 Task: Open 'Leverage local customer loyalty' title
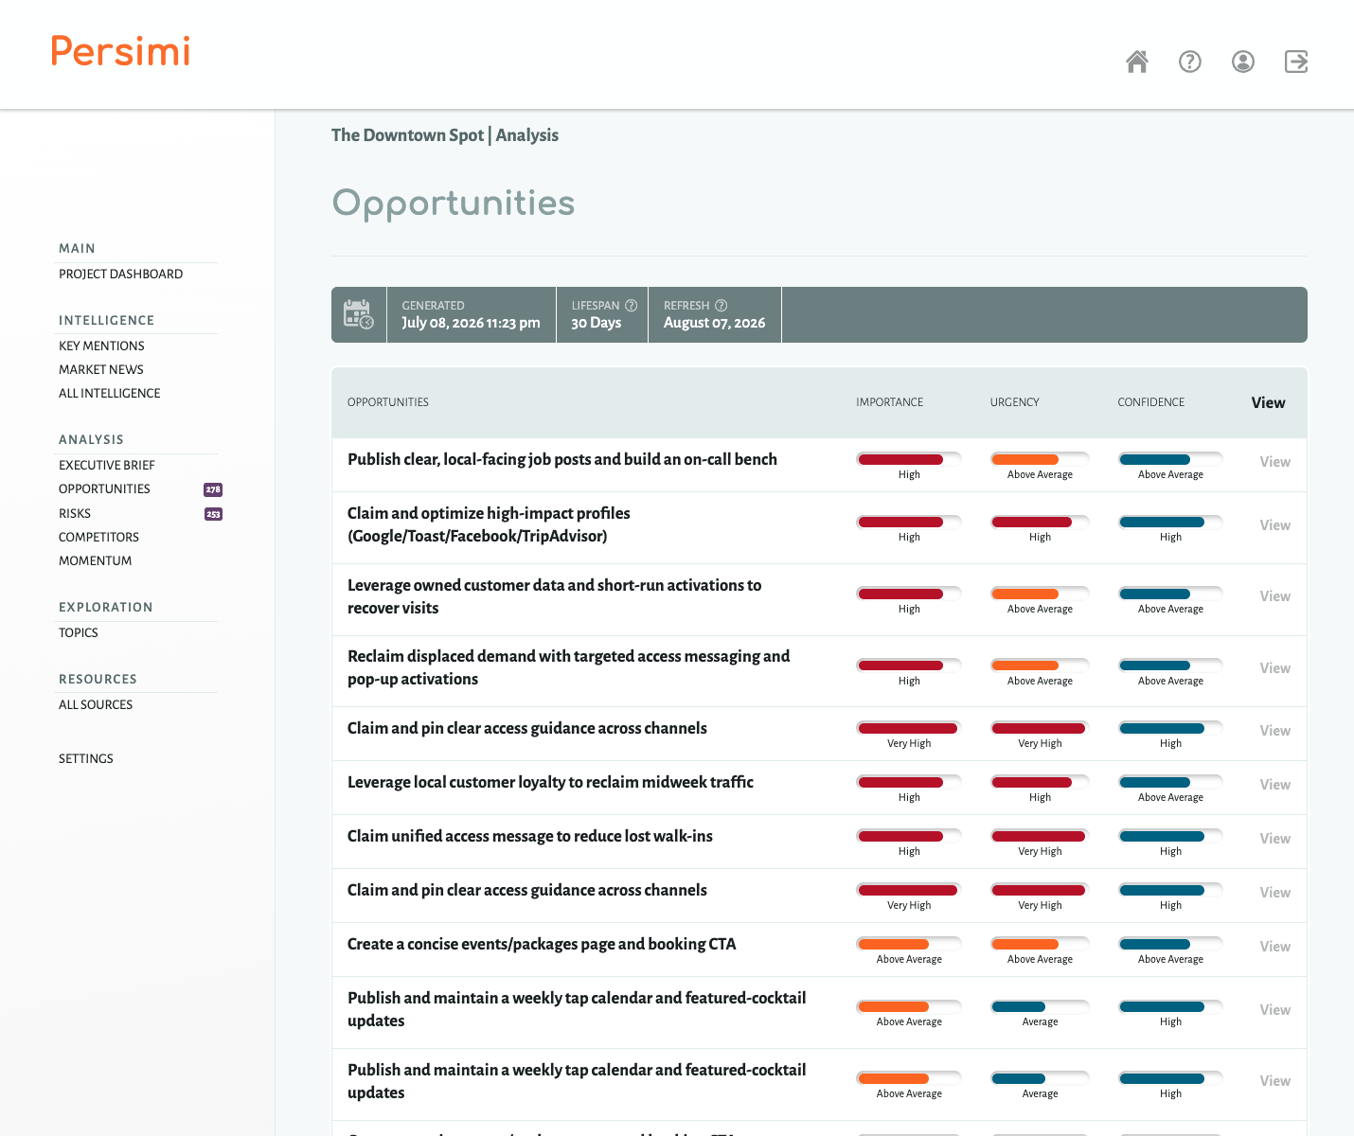pyautogui.click(x=550, y=782)
